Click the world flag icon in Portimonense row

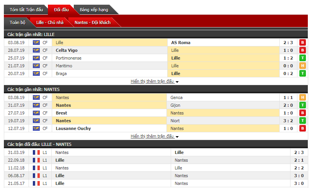tap(36, 58)
